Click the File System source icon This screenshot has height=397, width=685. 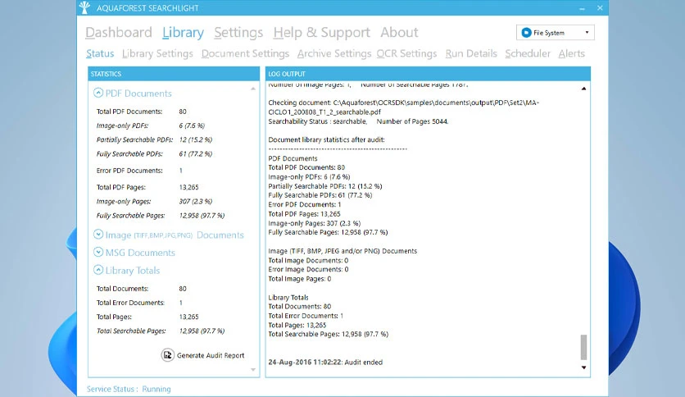[526, 32]
